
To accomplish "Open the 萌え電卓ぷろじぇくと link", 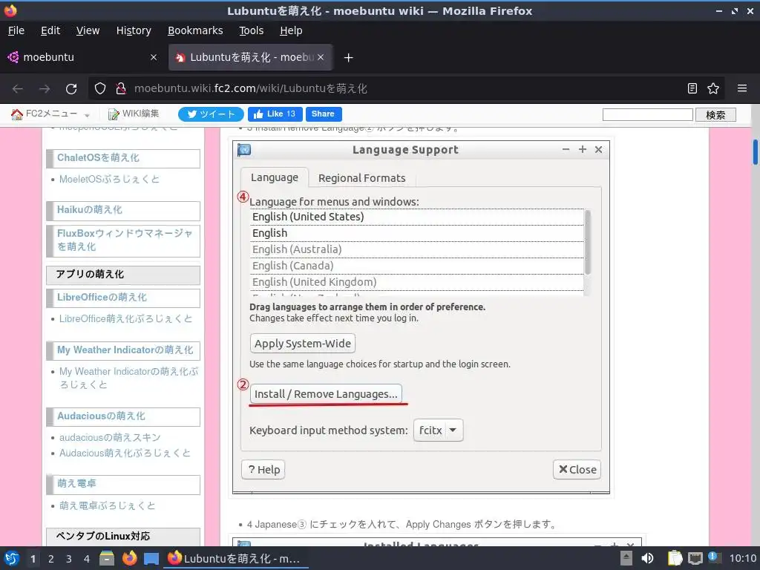I will pos(107,506).
